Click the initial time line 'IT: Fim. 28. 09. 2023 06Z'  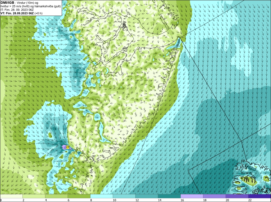(x=17, y=10)
